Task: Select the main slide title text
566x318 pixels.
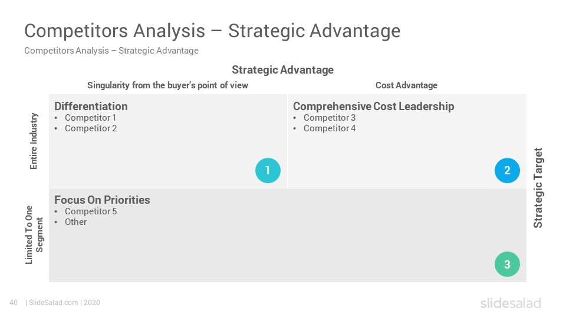Action: tap(212, 31)
